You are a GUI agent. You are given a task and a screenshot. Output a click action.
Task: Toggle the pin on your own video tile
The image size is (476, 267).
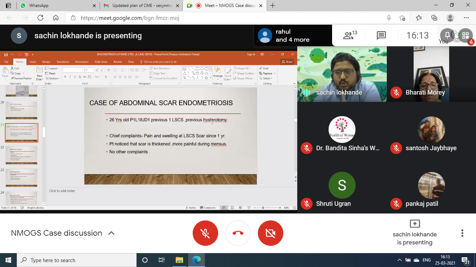[x=447, y=35]
